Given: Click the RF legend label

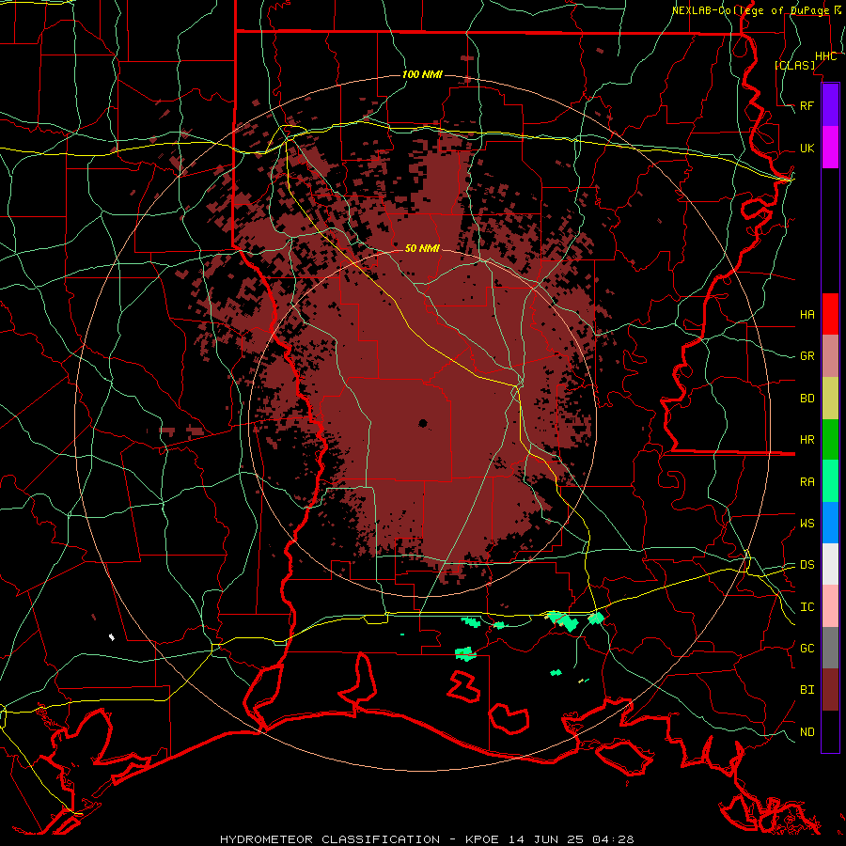Looking at the screenshot, I should tap(807, 105).
